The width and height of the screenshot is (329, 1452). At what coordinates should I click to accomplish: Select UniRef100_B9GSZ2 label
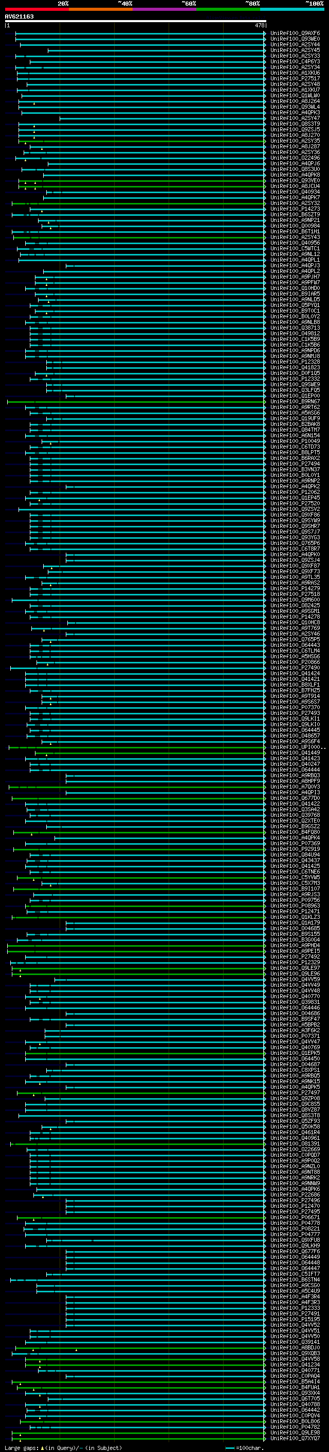[295, 826]
